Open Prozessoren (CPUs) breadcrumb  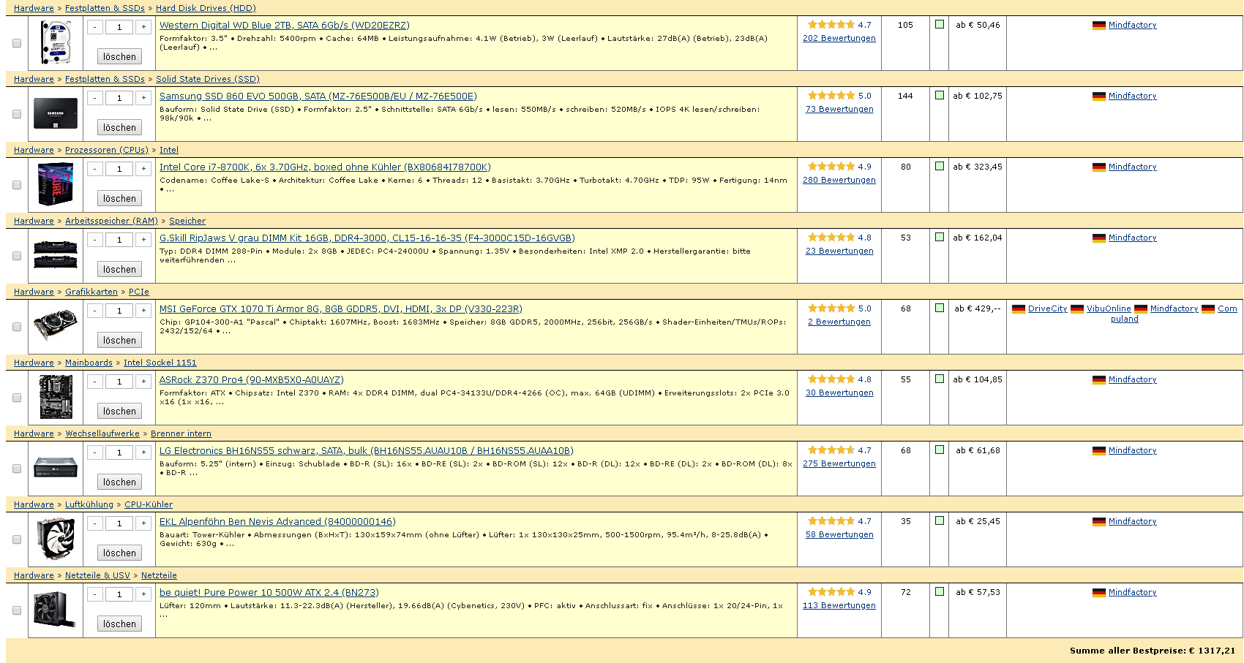point(107,150)
